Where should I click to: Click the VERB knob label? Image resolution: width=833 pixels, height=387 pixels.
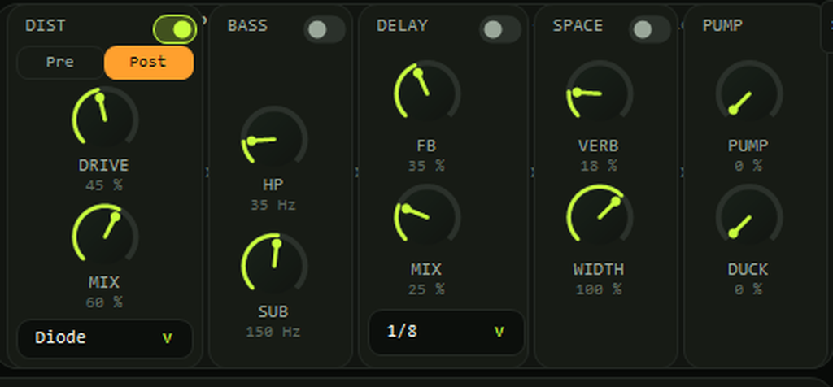coord(599,146)
